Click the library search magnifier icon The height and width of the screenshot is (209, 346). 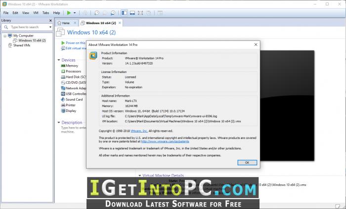coord(6,27)
